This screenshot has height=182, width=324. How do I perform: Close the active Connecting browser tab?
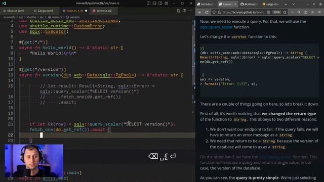click(x=235, y=4)
